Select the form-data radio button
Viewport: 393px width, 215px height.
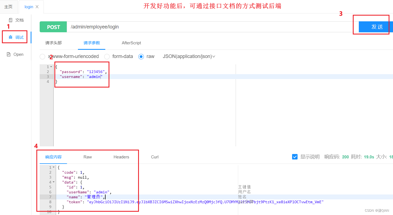point(107,57)
